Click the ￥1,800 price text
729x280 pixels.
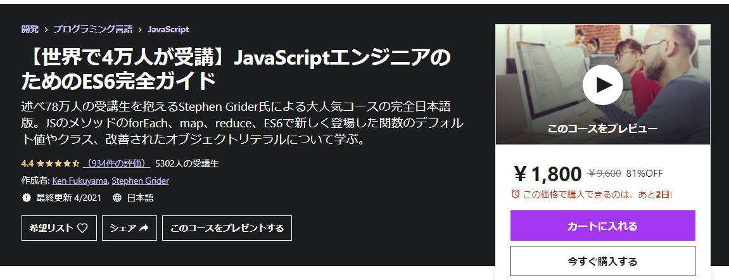coord(548,174)
